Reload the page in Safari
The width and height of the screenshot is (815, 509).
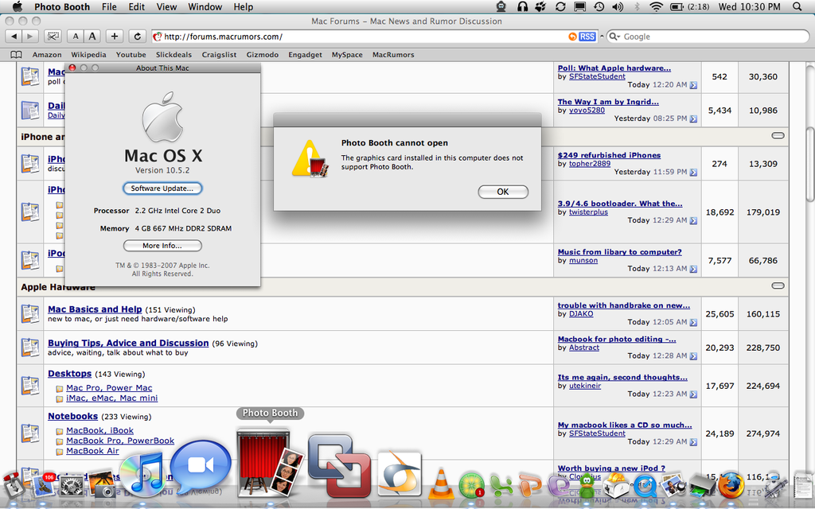137,37
